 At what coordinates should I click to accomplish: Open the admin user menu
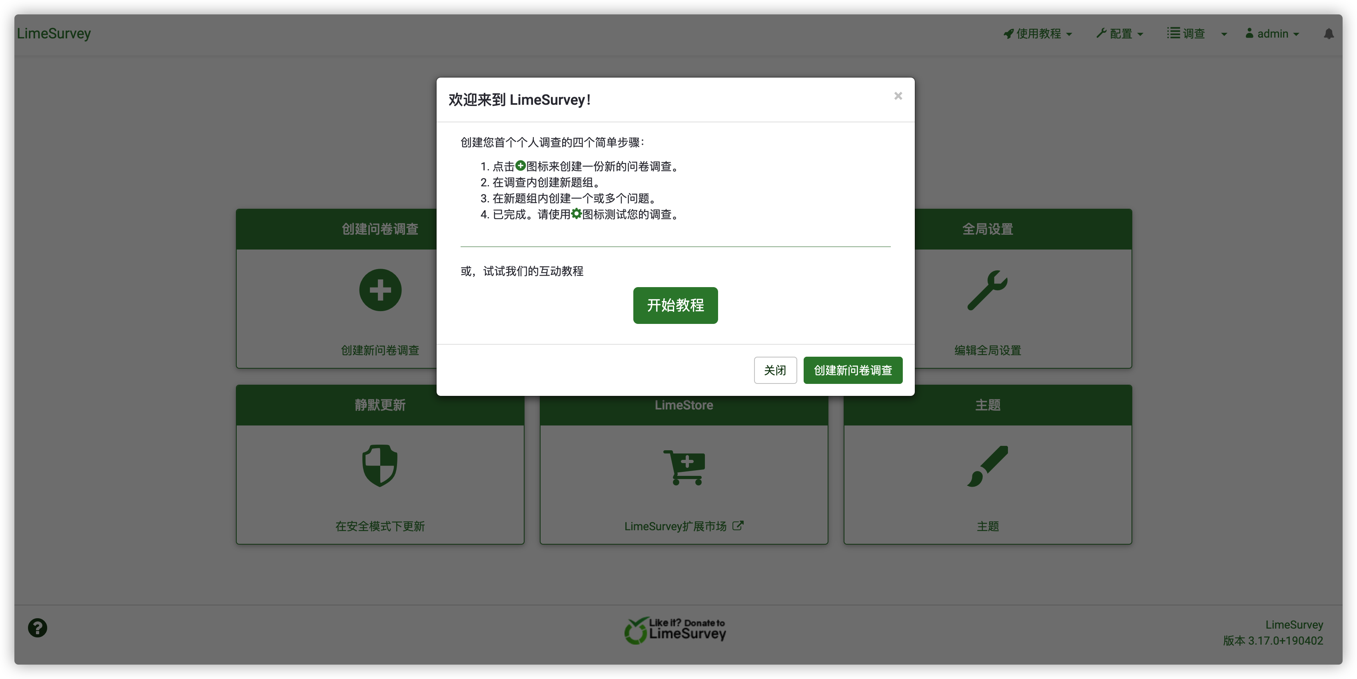(x=1273, y=34)
